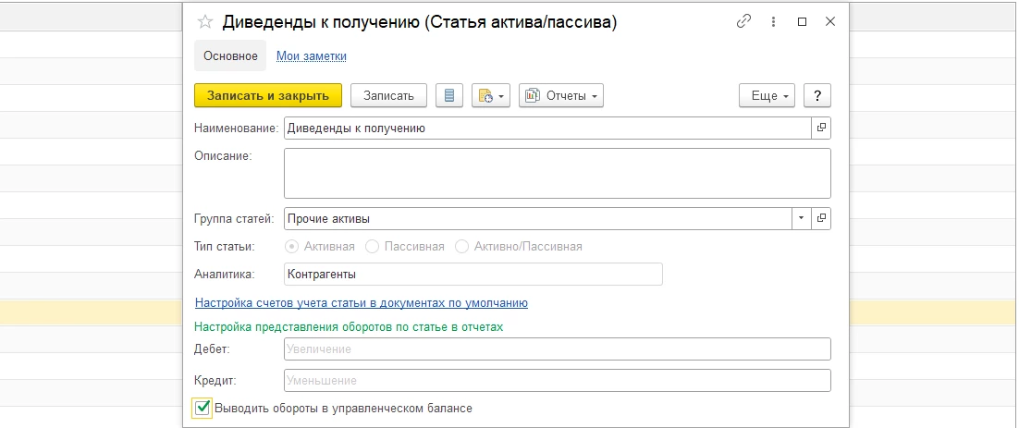Screen dimensions: 1019x428
Task: Click into the Описание text field
Action: 557,173
